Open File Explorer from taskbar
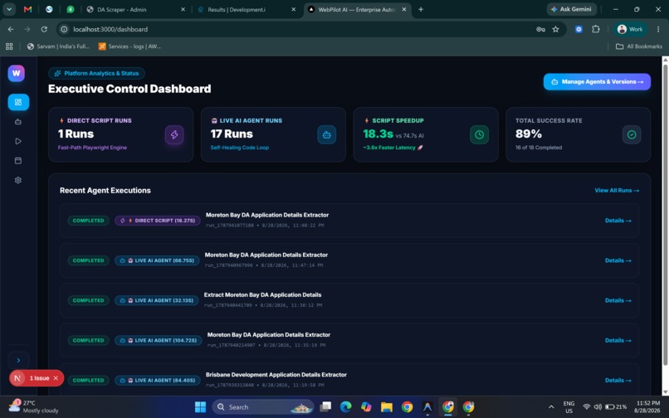Screen dimensions: 669x418 point(387,407)
